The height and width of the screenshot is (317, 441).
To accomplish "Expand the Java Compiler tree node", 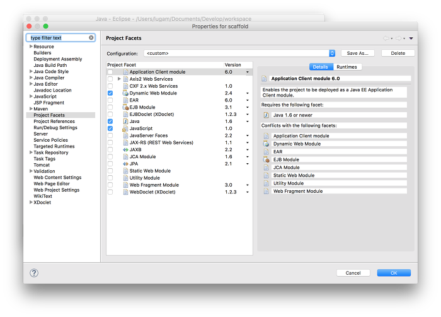I will tap(31, 78).
